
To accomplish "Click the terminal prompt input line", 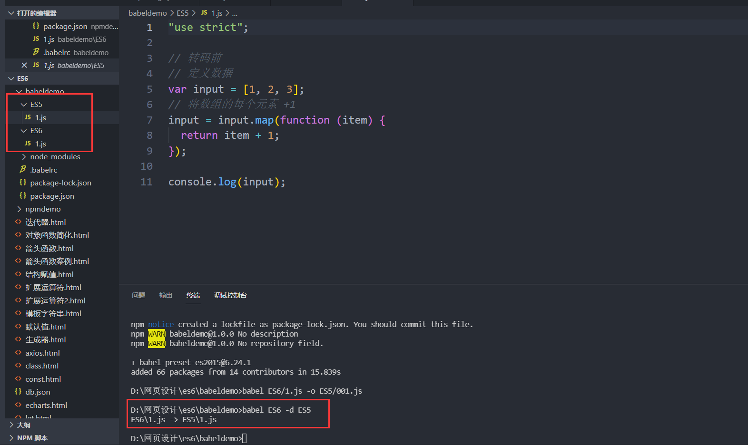I will (189, 438).
